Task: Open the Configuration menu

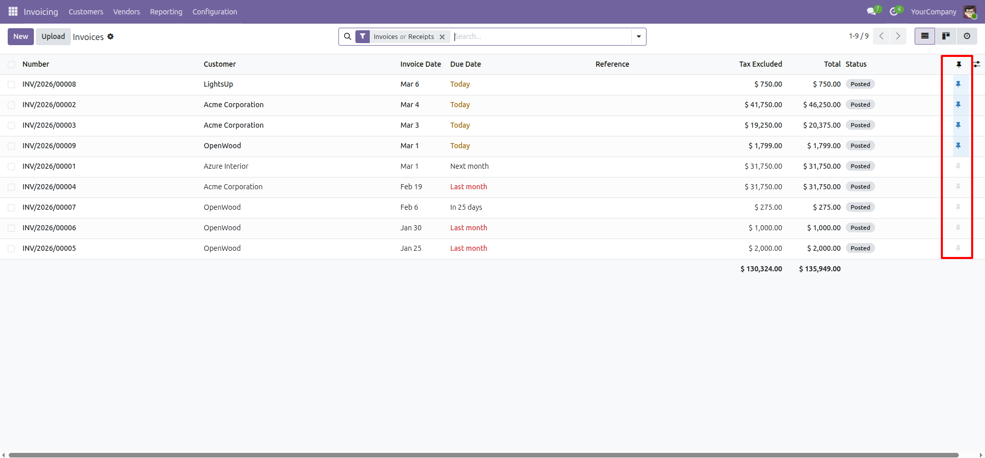Action: [215, 11]
